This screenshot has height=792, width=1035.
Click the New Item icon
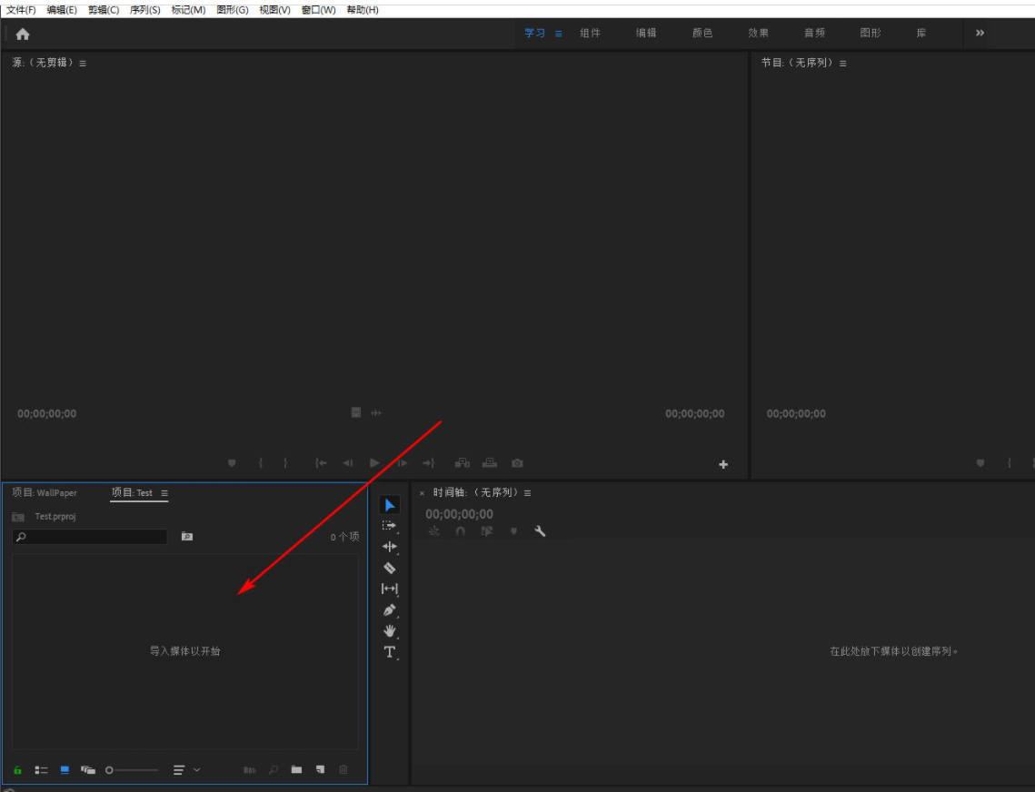click(x=320, y=769)
